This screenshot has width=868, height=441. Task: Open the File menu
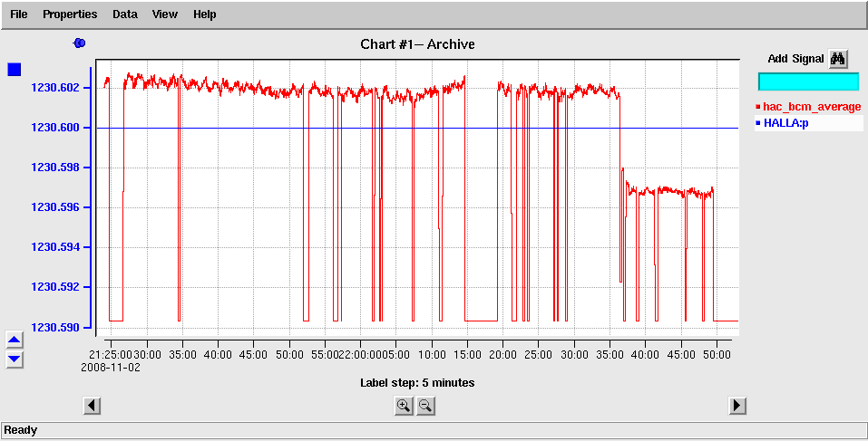tap(19, 14)
